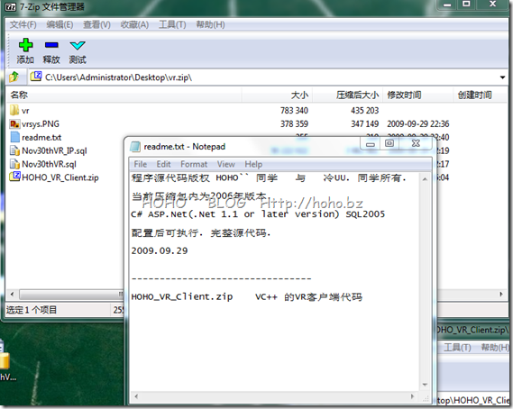Viewport: 513px width, 409px height.
Task: Click the green Add (添加) icon
Action: pyautogui.click(x=25, y=45)
